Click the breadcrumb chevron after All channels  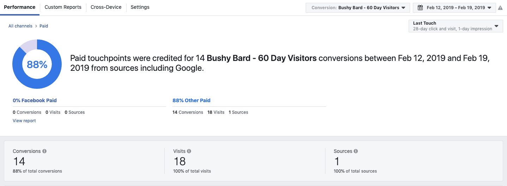36,26
